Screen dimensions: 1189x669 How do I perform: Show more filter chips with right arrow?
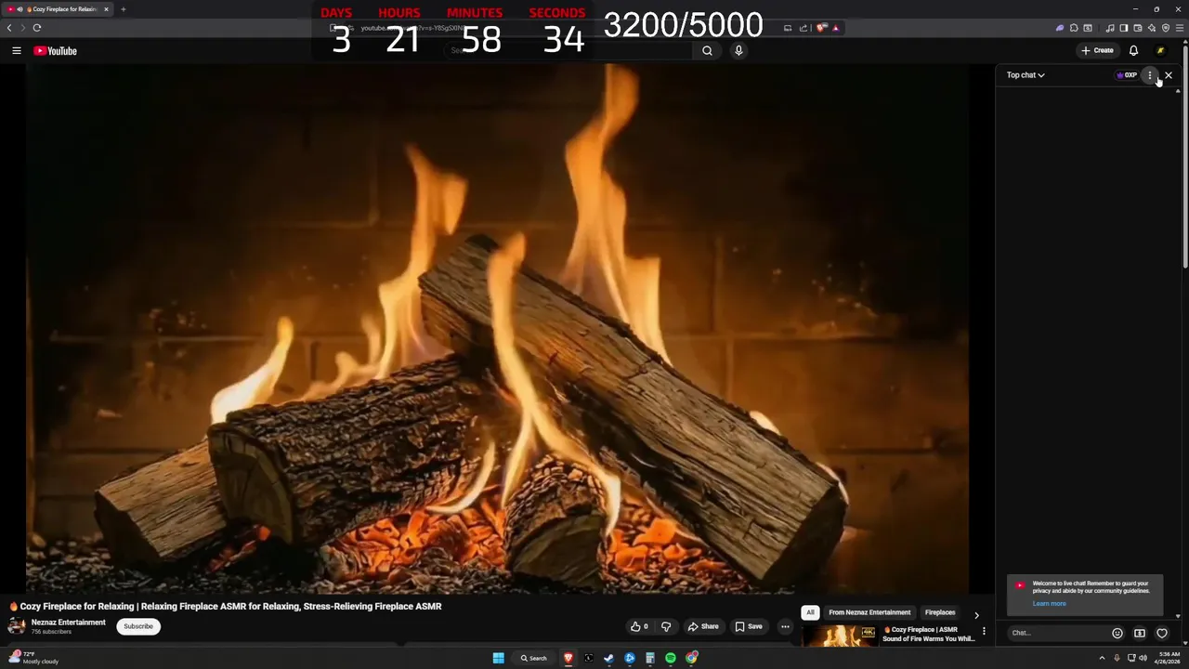pyautogui.click(x=976, y=615)
